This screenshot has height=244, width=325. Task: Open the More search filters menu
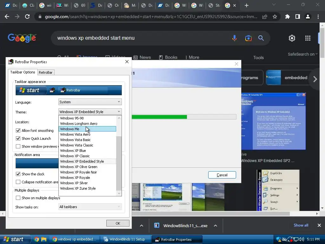click(x=192, y=57)
